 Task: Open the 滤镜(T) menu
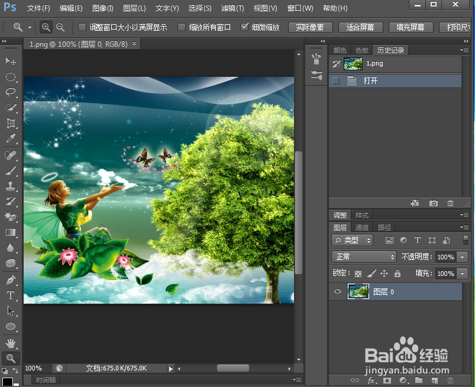click(x=232, y=8)
